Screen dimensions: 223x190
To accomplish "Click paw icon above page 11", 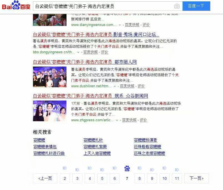I will (177, 170).
